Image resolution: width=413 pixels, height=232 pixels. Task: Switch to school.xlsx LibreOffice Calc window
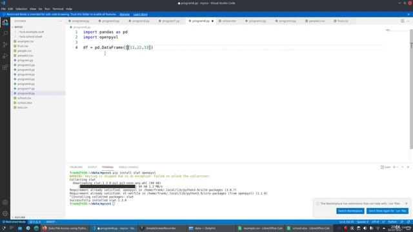coord(308,228)
